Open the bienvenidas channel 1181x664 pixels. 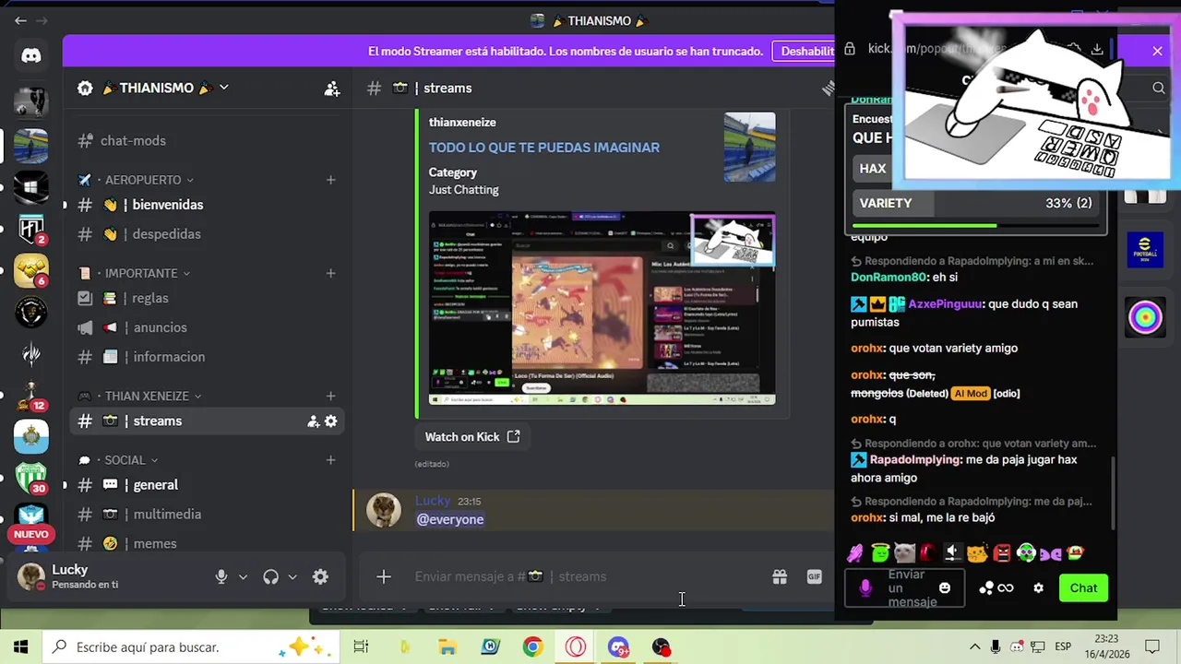209,205
